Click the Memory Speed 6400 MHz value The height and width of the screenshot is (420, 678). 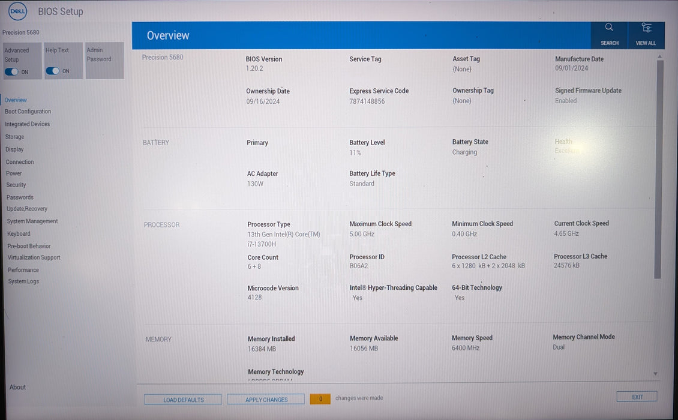pyautogui.click(x=466, y=348)
